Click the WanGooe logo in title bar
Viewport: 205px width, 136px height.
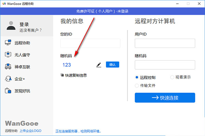(4, 4)
